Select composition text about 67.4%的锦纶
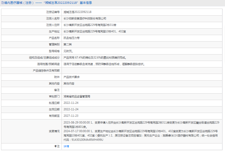225x151 pixels. pos(95,57)
